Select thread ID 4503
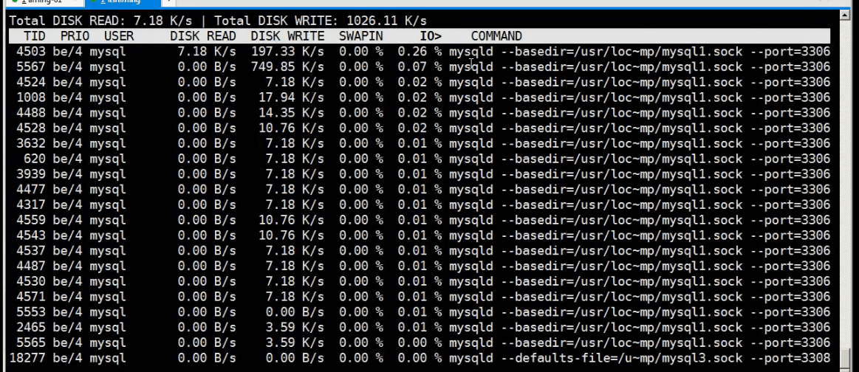Viewport: 859px width, 372px height. (31, 52)
